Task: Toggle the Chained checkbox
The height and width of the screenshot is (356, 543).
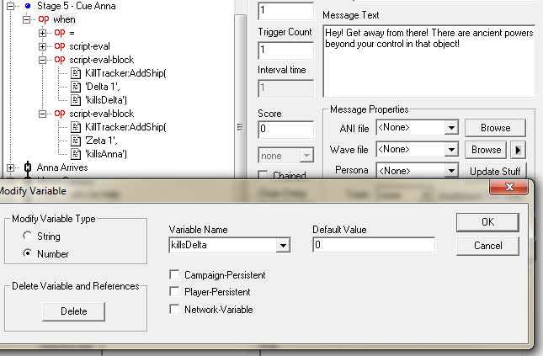Action: [264, 175]
